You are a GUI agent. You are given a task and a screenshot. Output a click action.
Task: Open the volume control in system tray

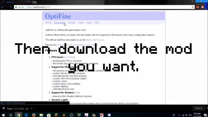point(187,115)
